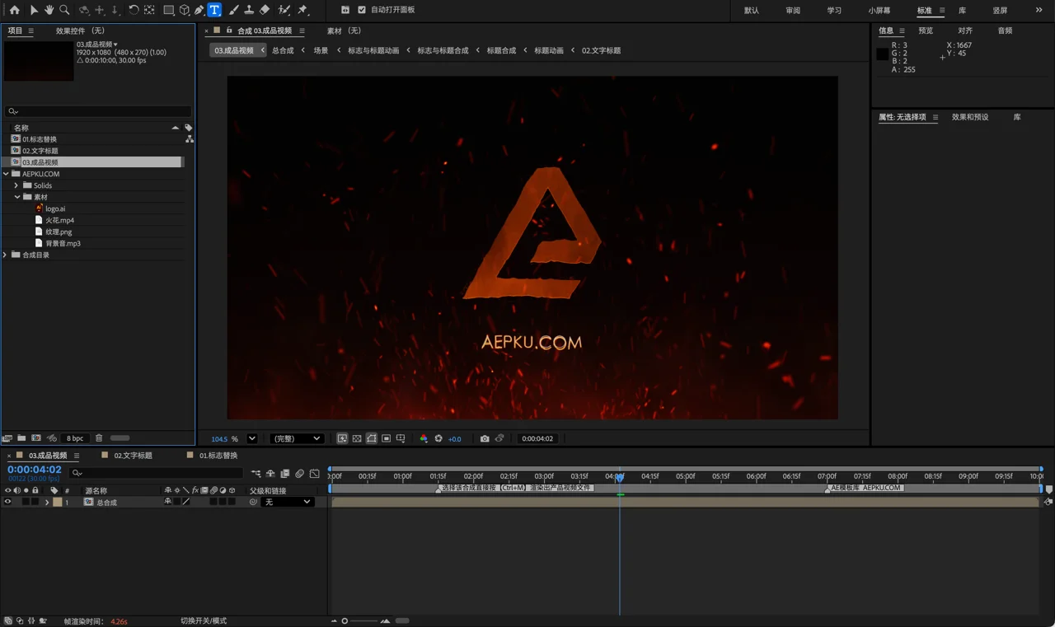The height and width of the screenshot is (627, 1055).
Task: Go to the Home screen icon
Action: [x=14, y=10]
